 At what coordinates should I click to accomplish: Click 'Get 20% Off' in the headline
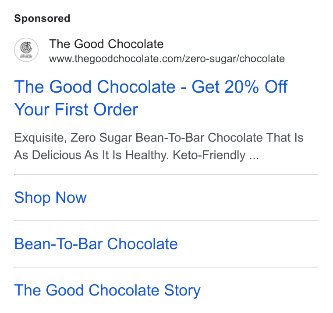click(240, 87)
